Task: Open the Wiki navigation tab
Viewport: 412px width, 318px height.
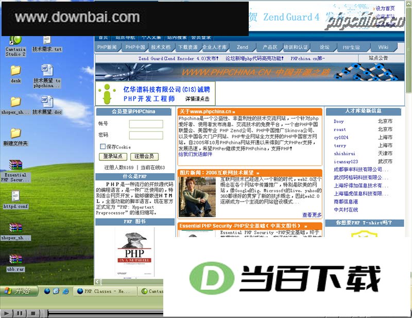Action: click(x=383, y=47)
